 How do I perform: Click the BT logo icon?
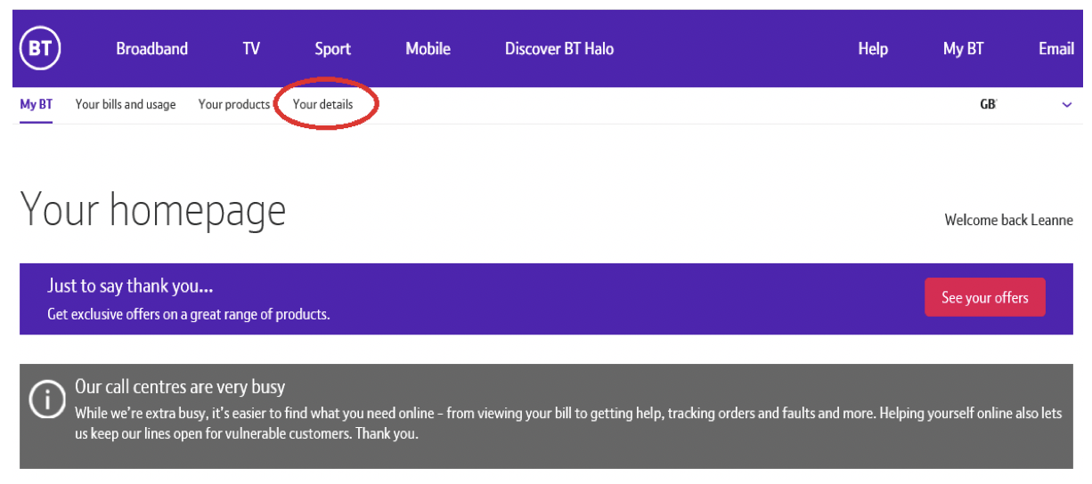[40, 49]
